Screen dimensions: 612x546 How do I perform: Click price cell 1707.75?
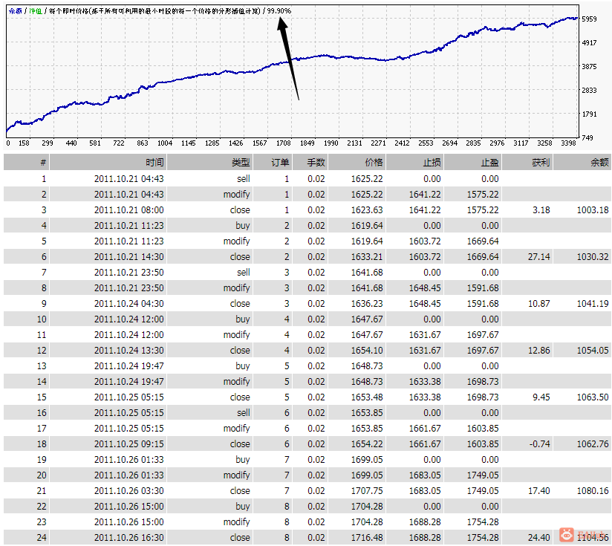pos(366,491)
